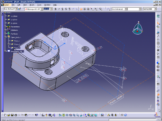Open the Tools menu
Viewport: 162px width, 121px height.
click(x=39, y=5)
